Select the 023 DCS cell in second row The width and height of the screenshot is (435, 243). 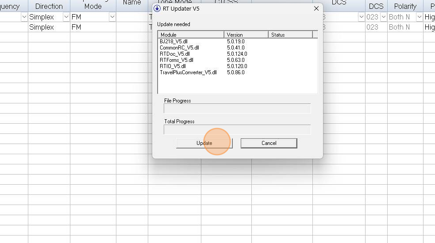click(x=376, y=27)
